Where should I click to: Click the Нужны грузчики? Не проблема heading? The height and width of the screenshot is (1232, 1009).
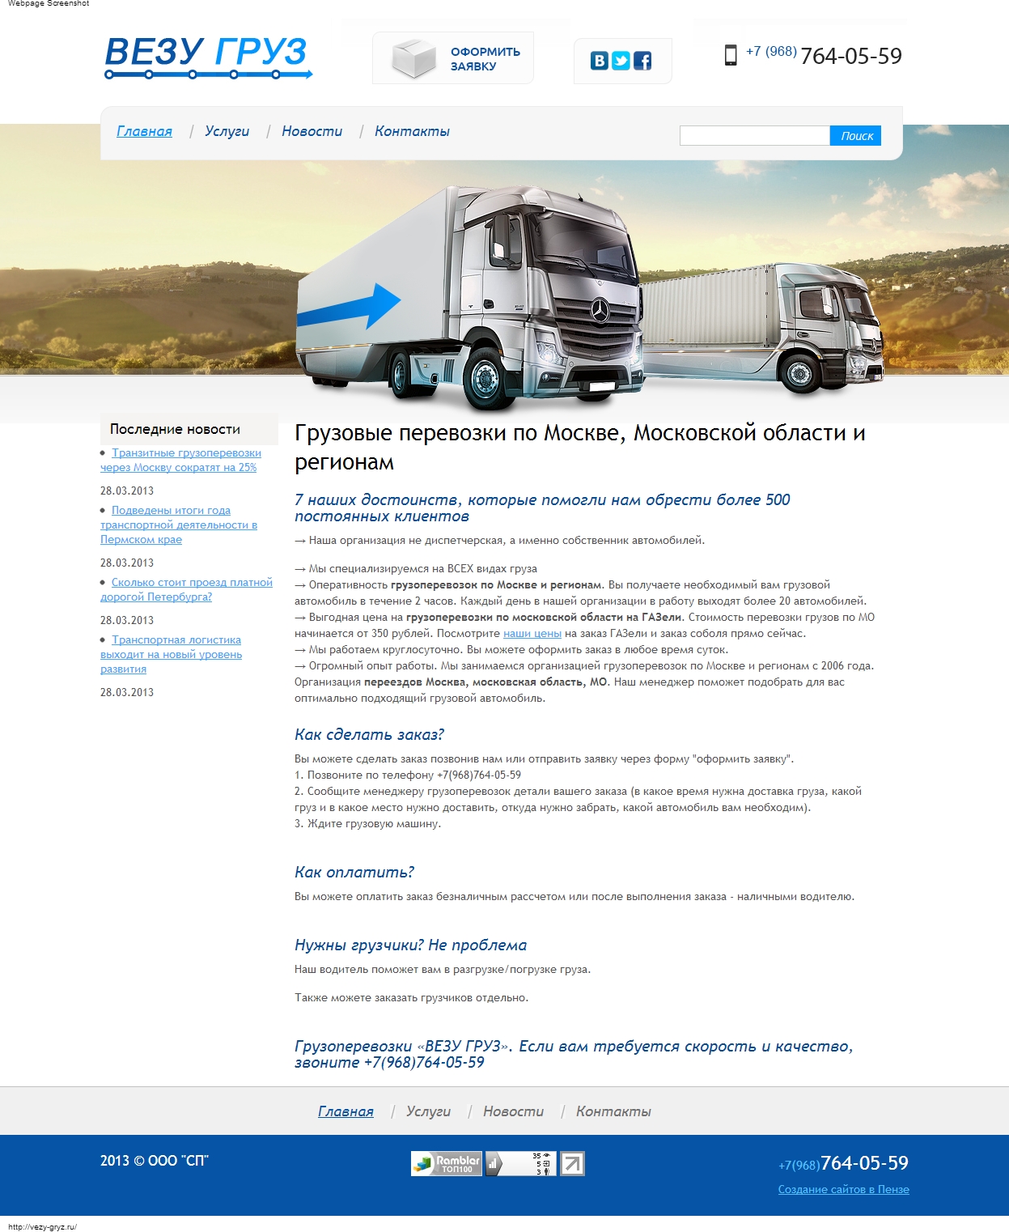click(x=410, y=945)
